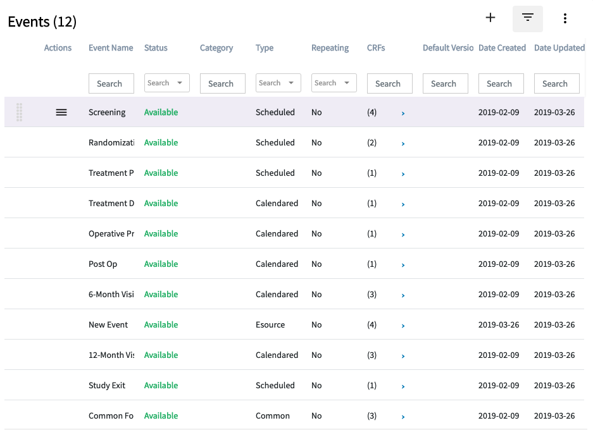Expand CRFs arrow for New Event row
The height and width of the screenshot is (430, 593).
403,326
